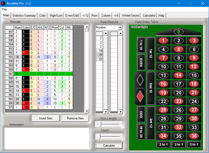Pick red number 7 on the layout
The height and width of the screenshot is (153, 209).
(163, 58)
